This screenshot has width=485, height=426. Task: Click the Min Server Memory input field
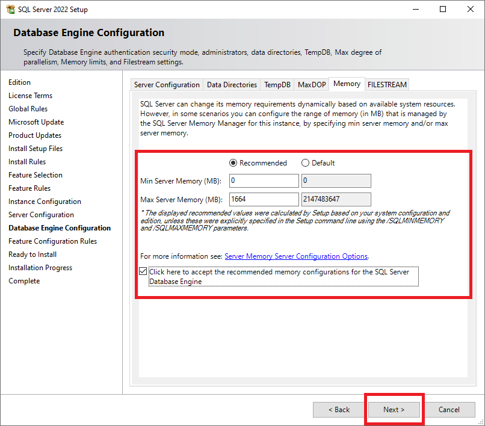[x=264, y=181]
